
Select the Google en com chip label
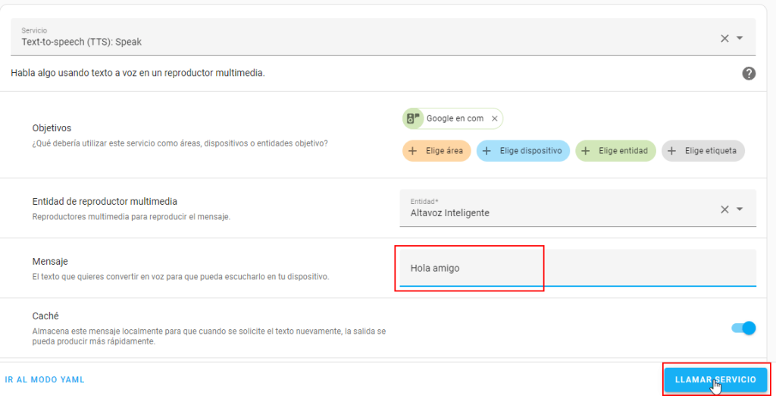[455, 118]
